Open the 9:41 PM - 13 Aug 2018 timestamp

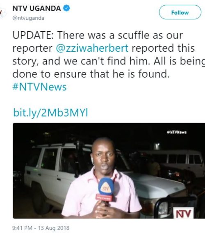41,228
